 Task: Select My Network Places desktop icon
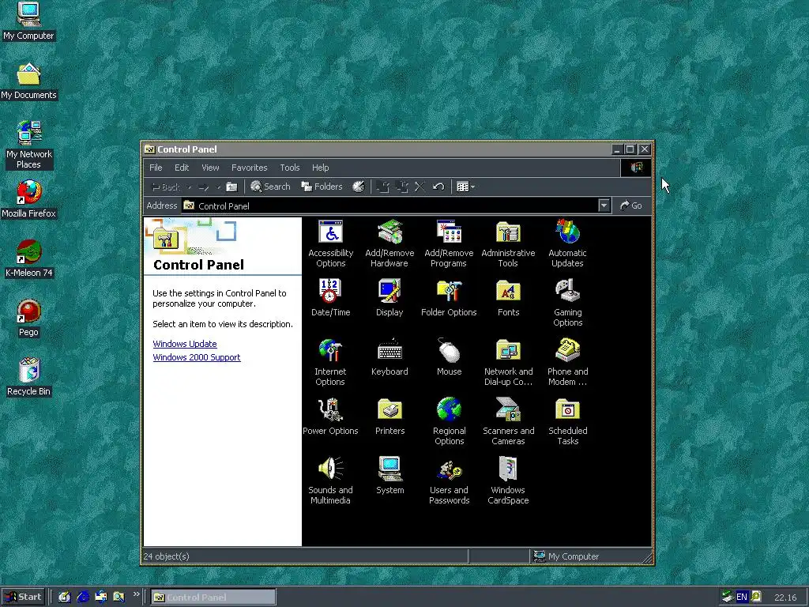28,145
